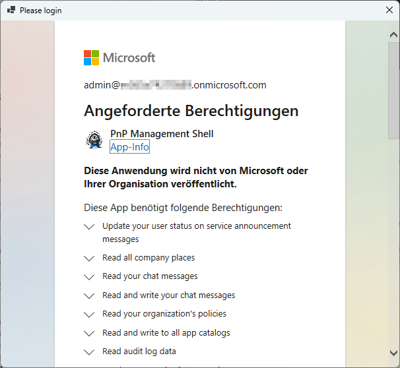Expand 'Read and write your chat messages' chevron
400x368 pixels.
(x=90, y=295)
